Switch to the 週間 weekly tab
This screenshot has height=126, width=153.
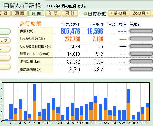19,13
